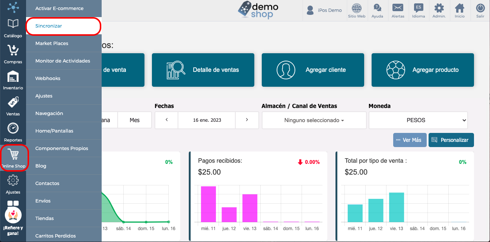This screenshot has height=242, width=490.
Task: Click the Total por tipo de venta title
Action: (376, 161)
